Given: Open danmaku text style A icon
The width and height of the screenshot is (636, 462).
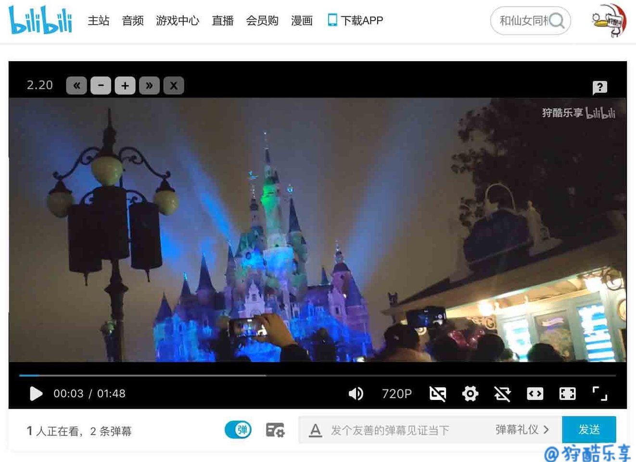Looking at the screenshot, I should 316,430.
